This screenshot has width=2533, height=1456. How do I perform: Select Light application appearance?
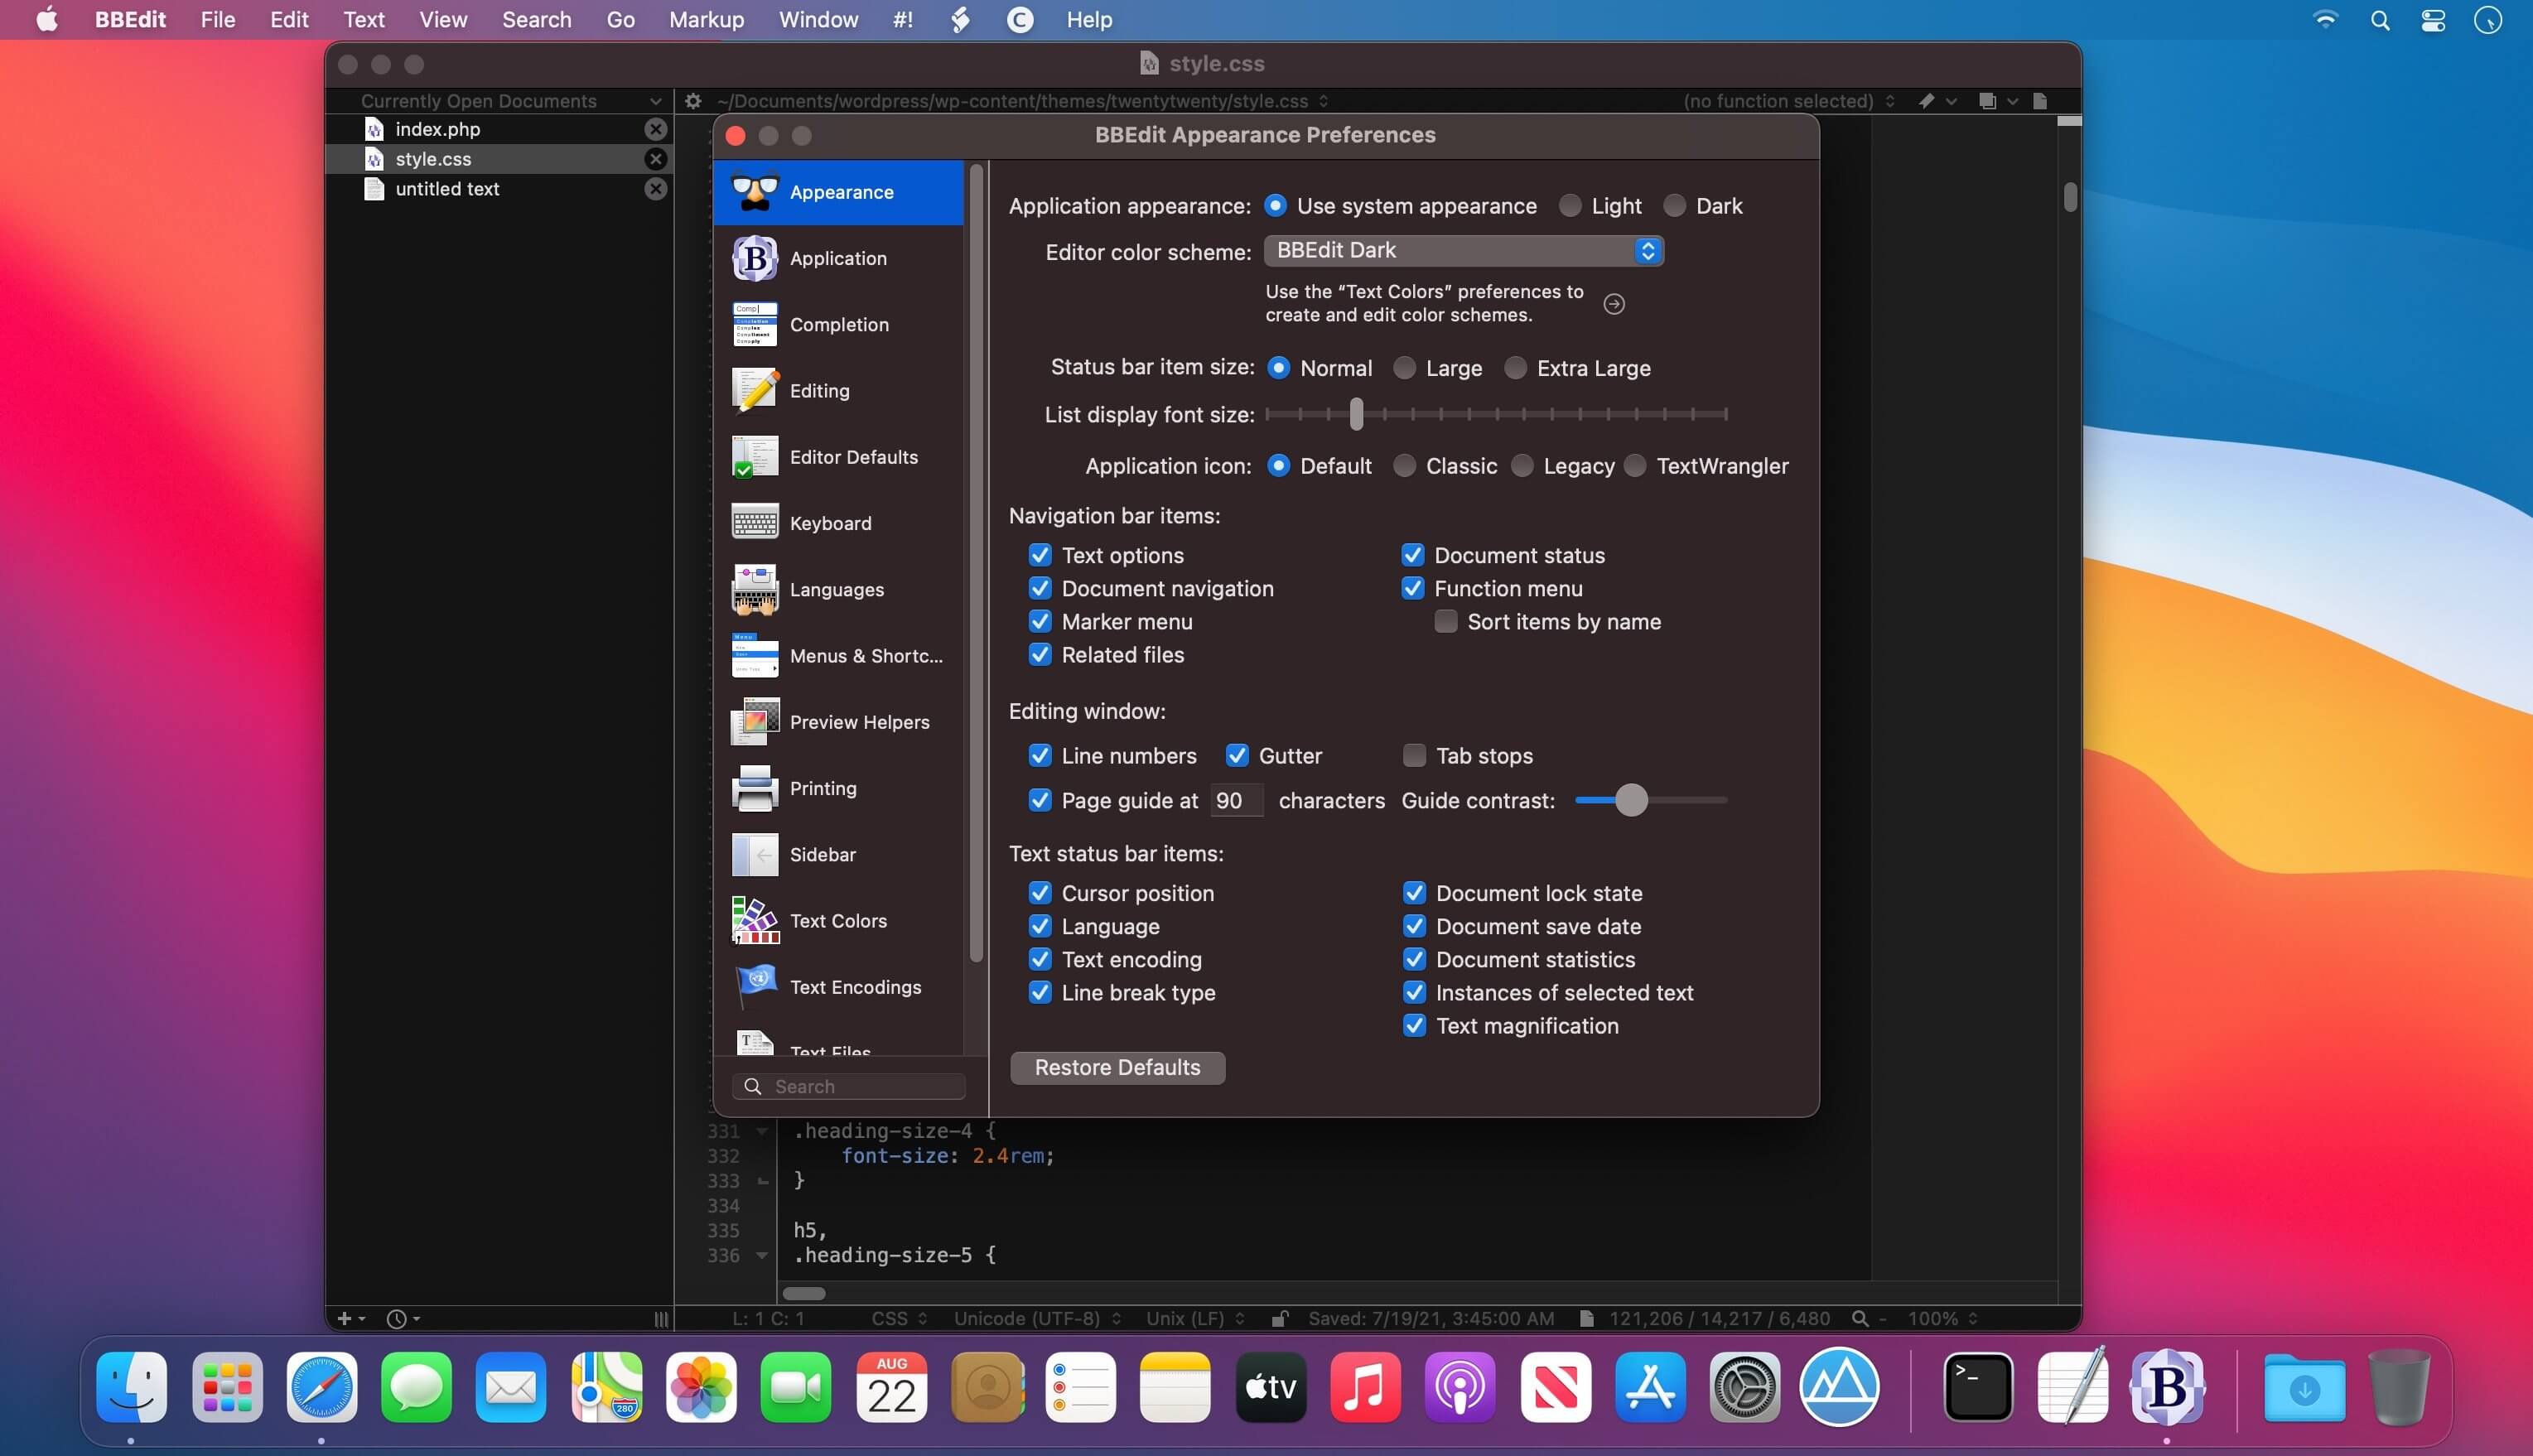(x=1570, y=206)
